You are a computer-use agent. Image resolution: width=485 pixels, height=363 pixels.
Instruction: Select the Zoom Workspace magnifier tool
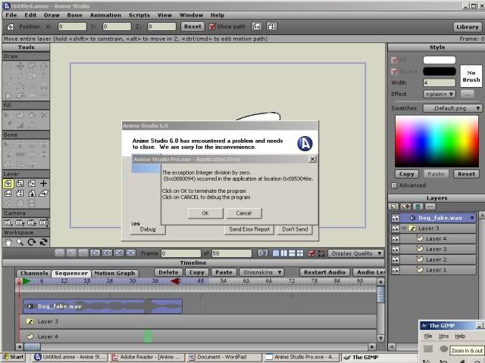[20, 242]
